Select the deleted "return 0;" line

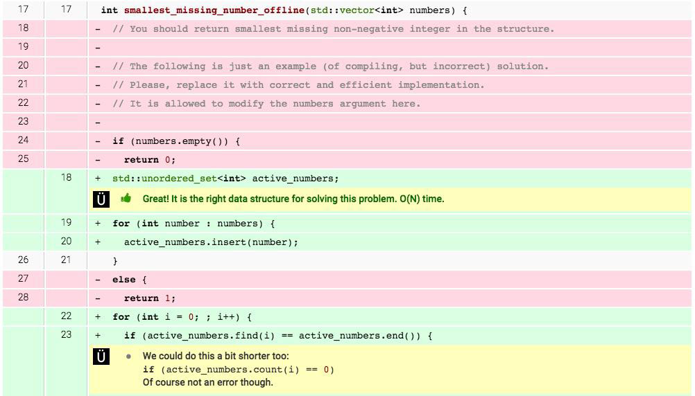click(149, 160)
